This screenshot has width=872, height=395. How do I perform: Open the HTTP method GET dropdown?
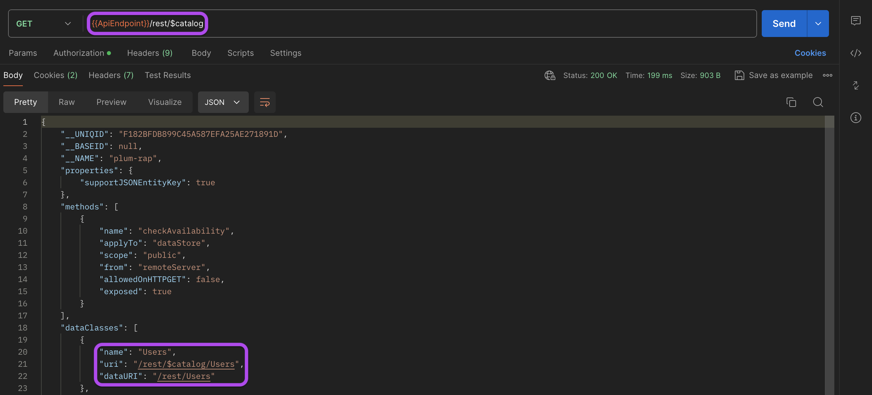click(44, 24)
